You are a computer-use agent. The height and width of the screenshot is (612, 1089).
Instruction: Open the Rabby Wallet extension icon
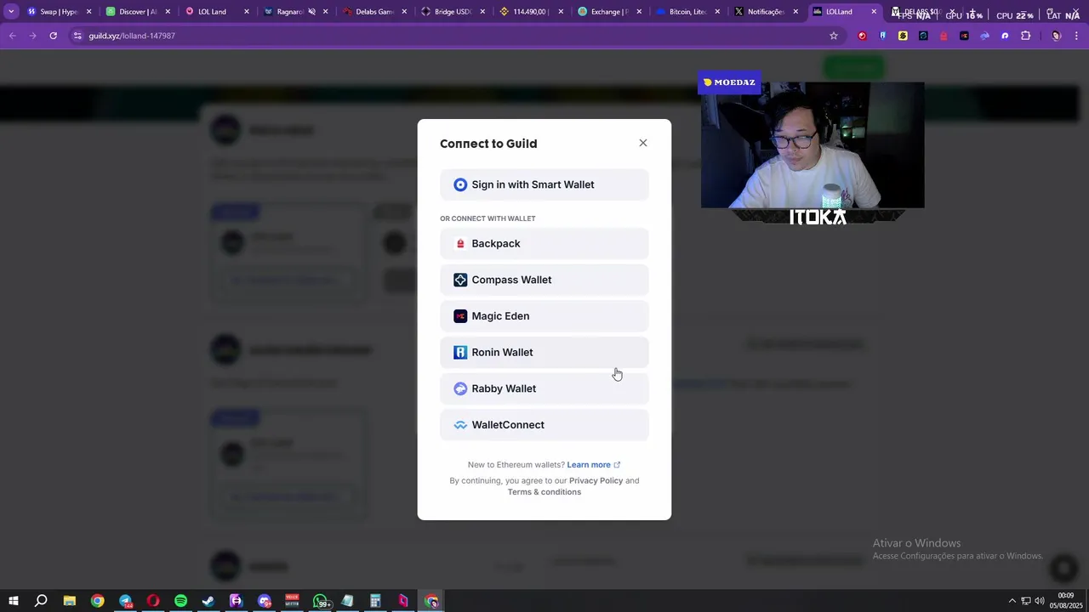(x=984, y=36)
